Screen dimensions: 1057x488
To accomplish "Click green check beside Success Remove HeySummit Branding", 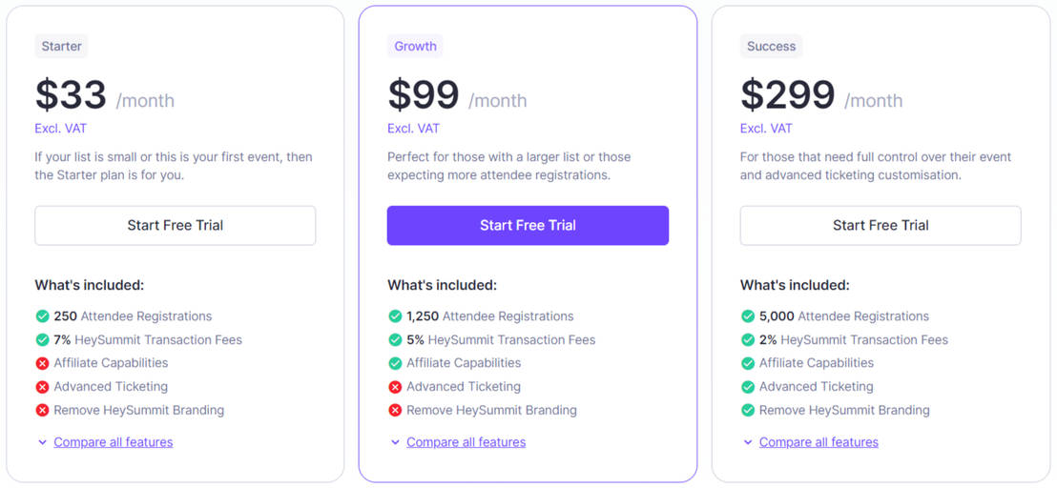I will tap(748, 411).
